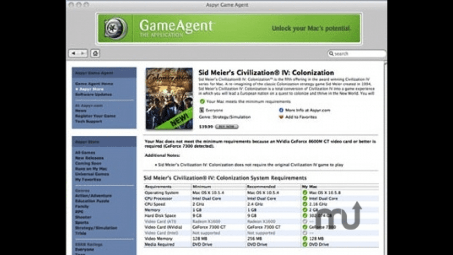Click green check in Video Card (NVidia) row
This screenshot has width=453, height=255.
click(x=305, y=227)
